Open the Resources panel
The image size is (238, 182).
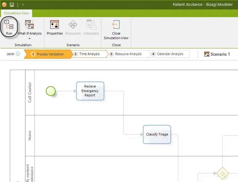(x=73, y=27)
